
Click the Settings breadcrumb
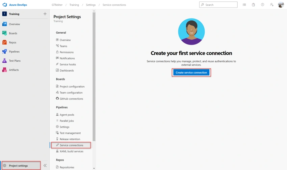click(x=91, y=5)
